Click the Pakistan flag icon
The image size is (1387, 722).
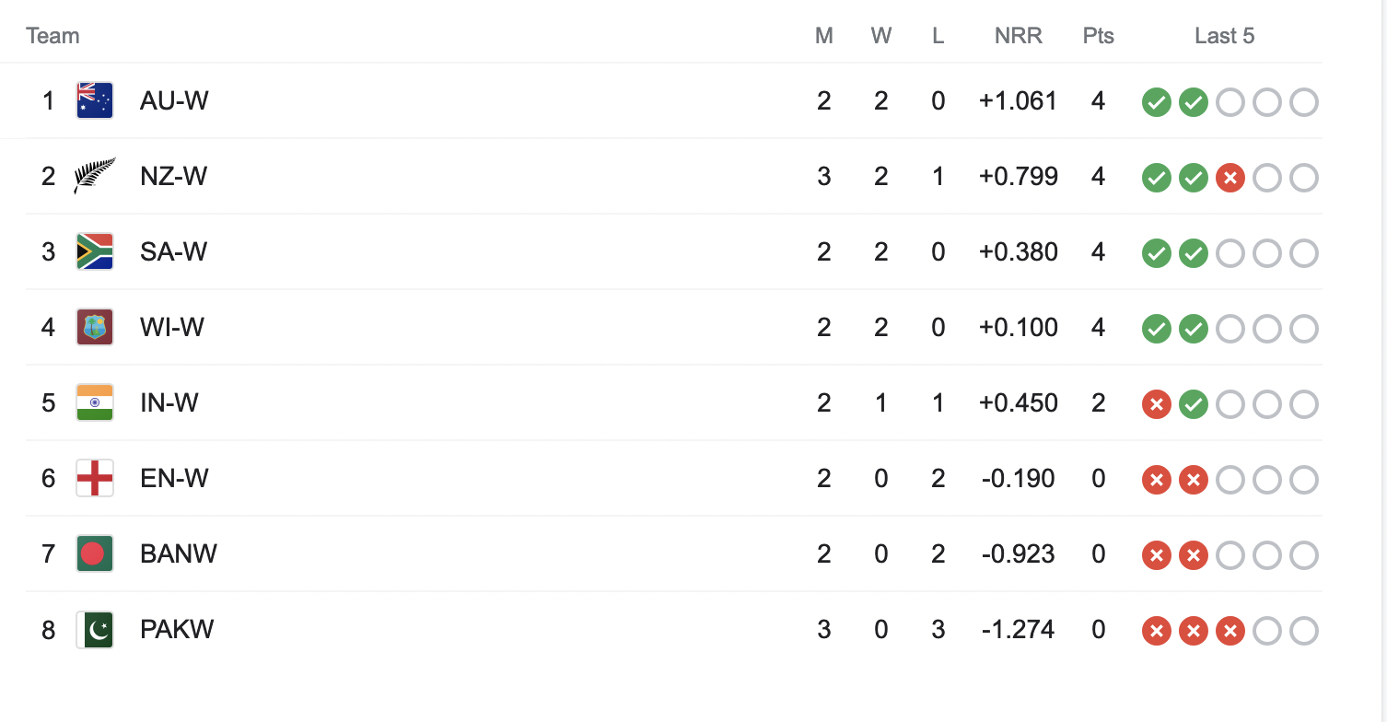[x=95, y=630]
